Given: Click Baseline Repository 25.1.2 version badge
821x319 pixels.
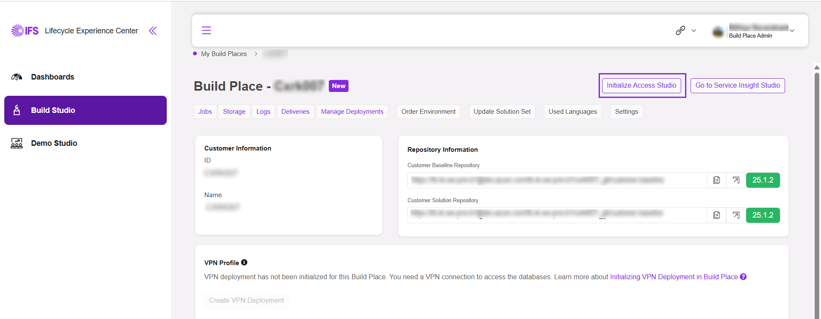Looking at the screenshot, I should (763, 180).
